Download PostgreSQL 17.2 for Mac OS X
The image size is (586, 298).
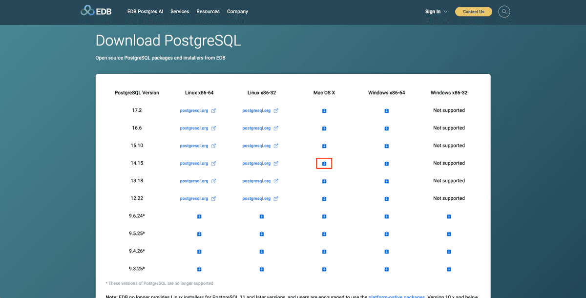[x=324, y=111]
